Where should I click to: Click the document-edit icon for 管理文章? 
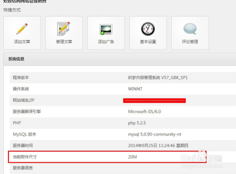click(x=63, y=29)
